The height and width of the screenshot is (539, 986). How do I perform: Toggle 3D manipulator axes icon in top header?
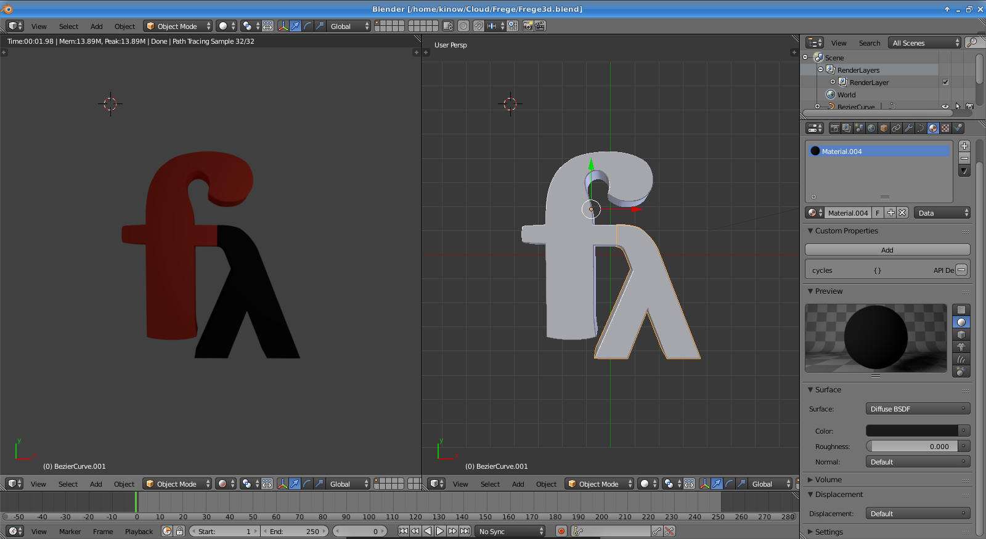(x=283, y=26)
